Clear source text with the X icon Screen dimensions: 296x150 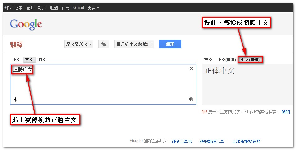[191, 68]
